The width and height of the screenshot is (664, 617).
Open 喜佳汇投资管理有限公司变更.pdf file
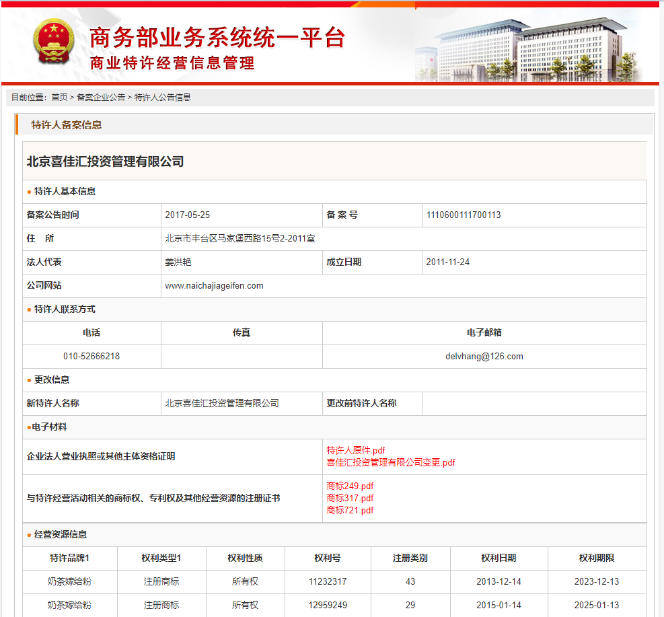[x=390, y=462]
